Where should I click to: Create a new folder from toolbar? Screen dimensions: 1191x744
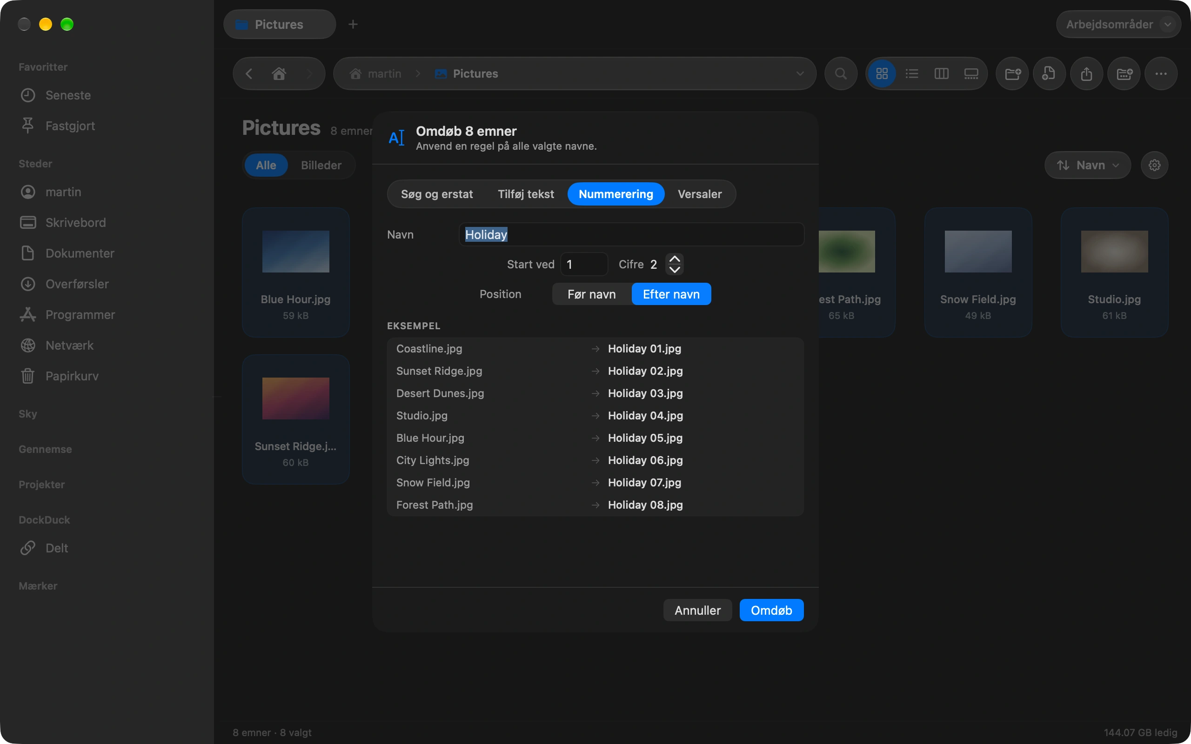[1012, 74]
